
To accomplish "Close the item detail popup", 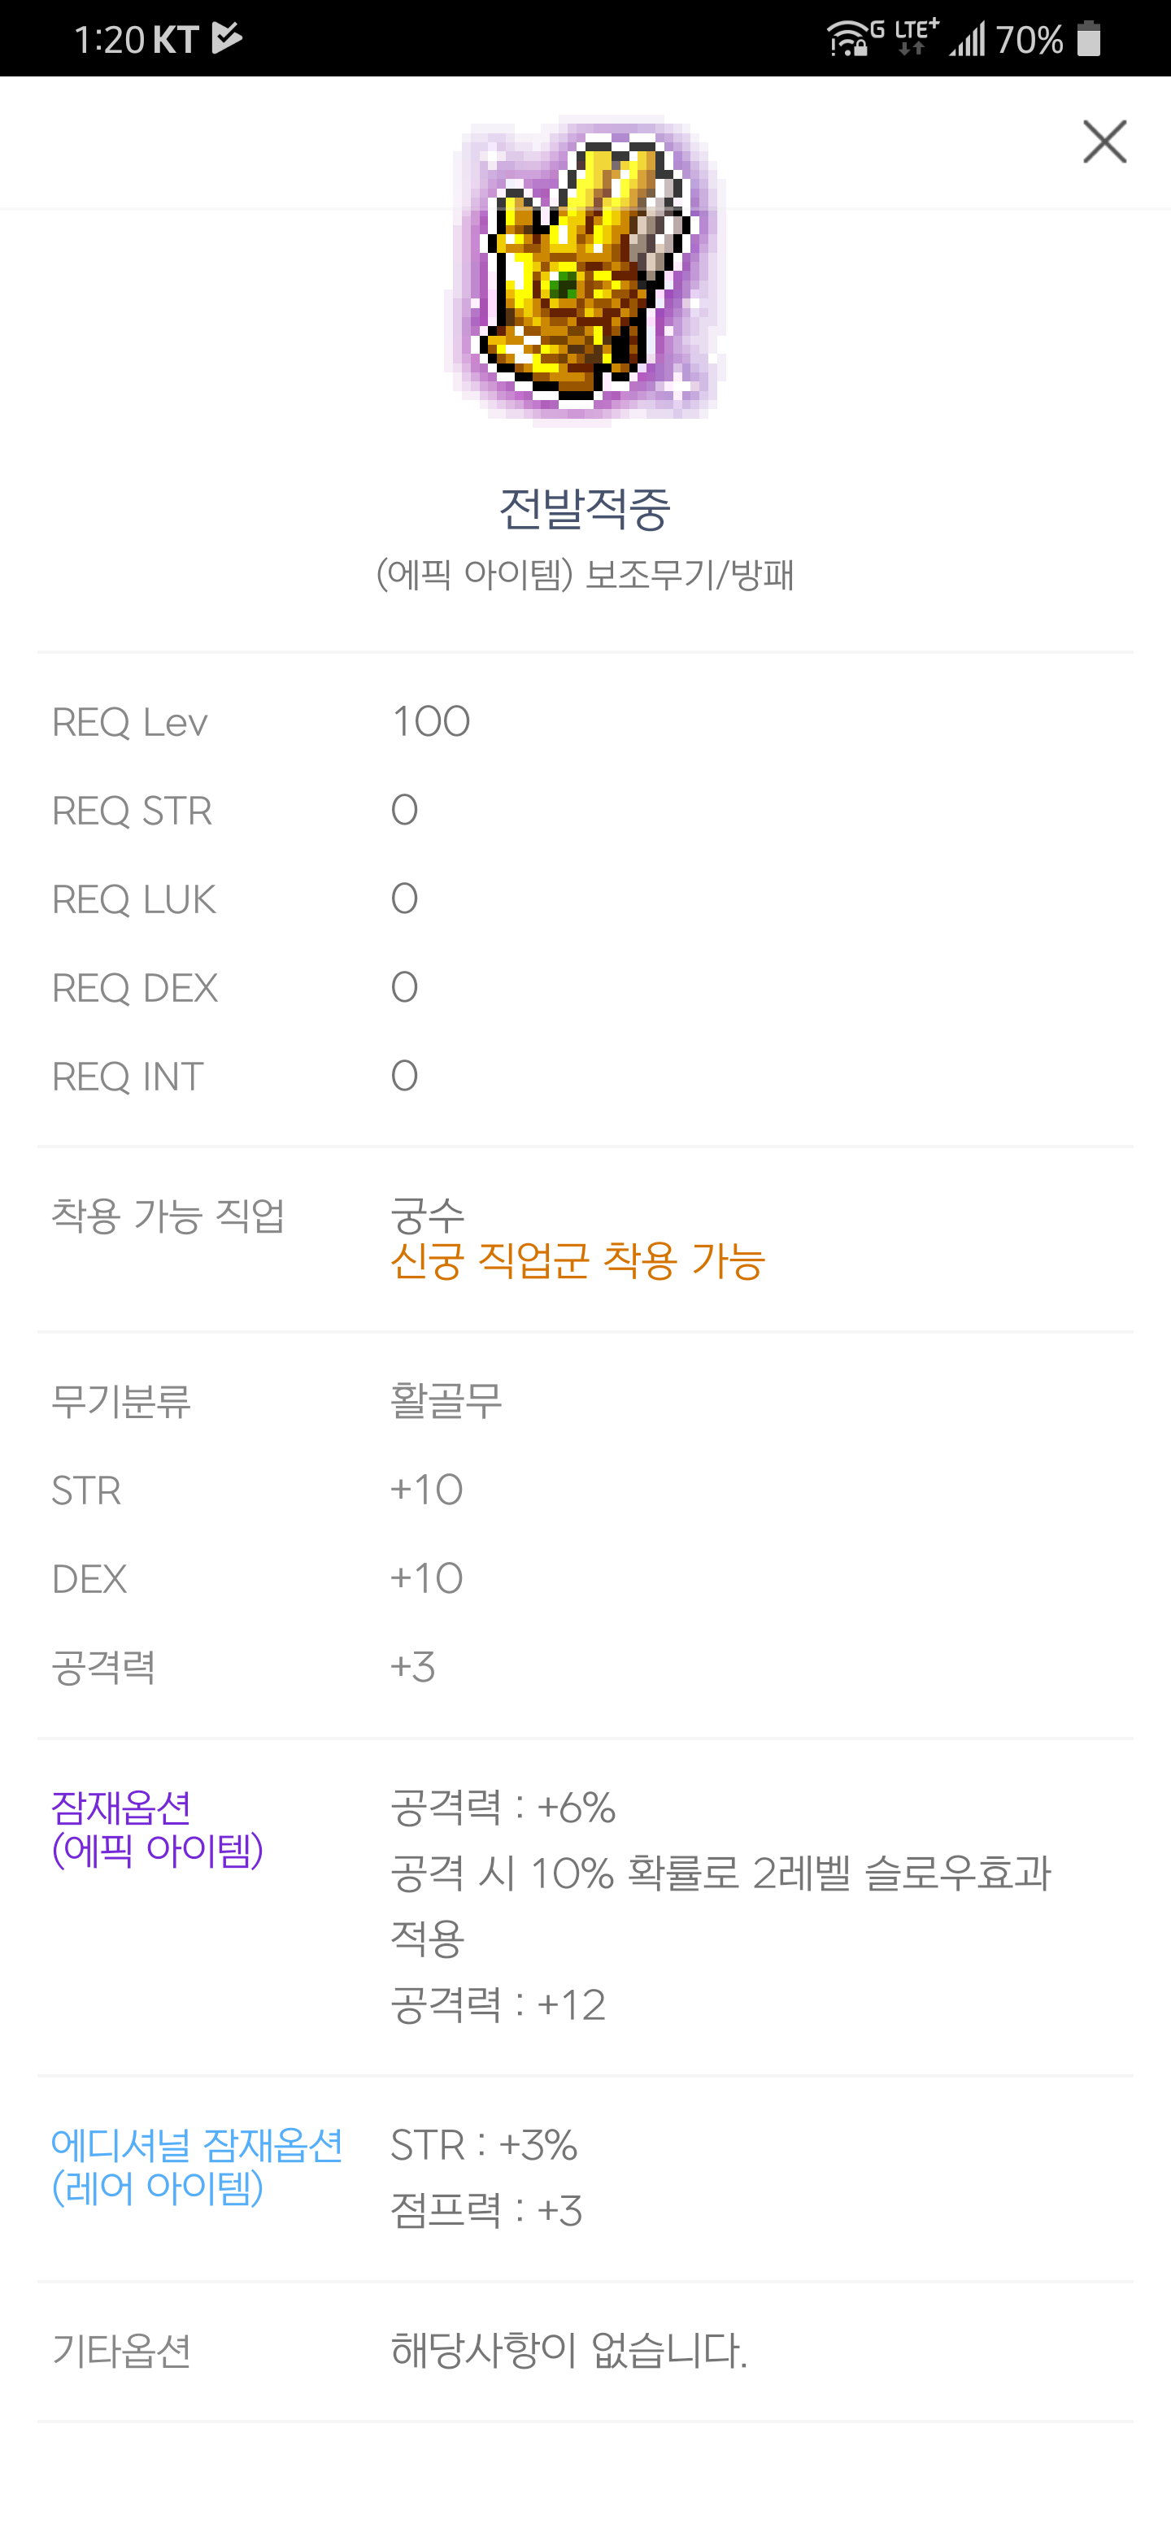I will (x=1104, y=141).
